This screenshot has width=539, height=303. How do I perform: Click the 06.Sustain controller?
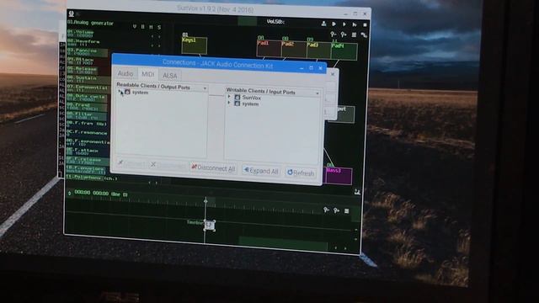pos(88,79)
